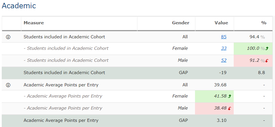Screen dimensions: 275x127
Task: Open the 33 Female students link
Action: coord(224,48)
